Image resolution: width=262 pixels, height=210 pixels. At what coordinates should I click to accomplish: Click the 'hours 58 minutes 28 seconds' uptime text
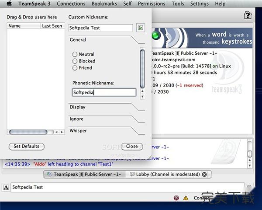tap(185, 73)
